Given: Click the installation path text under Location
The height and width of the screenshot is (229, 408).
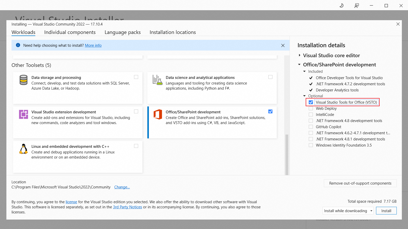Looking at the screenshot, I should pyautogui.click(x=61, y=187).
